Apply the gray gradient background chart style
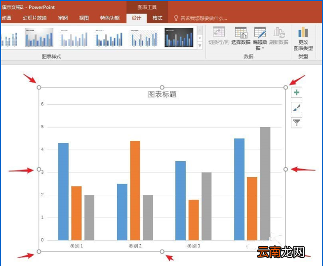This screenshot has width=323, height=266. 39,38
